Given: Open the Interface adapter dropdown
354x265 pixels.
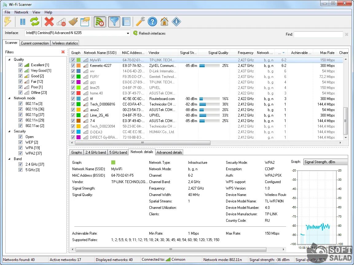Looking at the screenshot, I should pyautogui.click(x=128, y=33).
